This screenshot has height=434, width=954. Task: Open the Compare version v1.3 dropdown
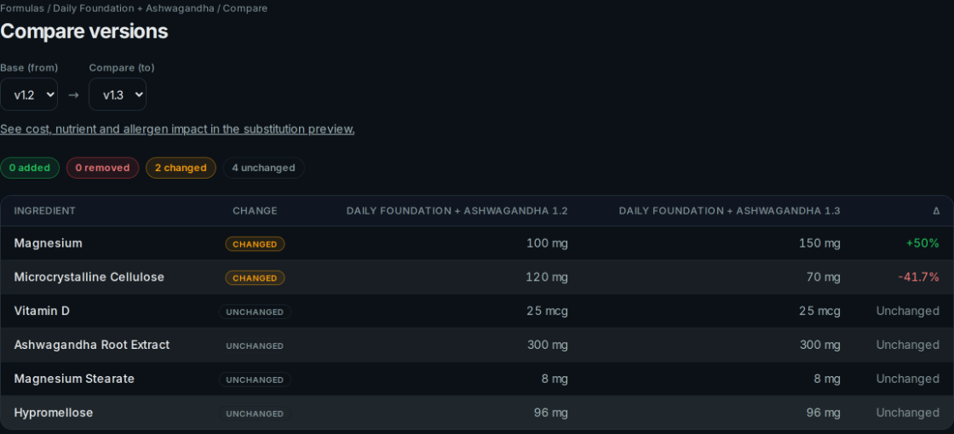click(x=118, y=94)
